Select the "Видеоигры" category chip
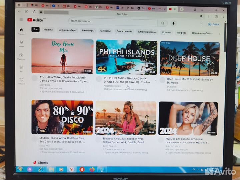 coord(88,30)
